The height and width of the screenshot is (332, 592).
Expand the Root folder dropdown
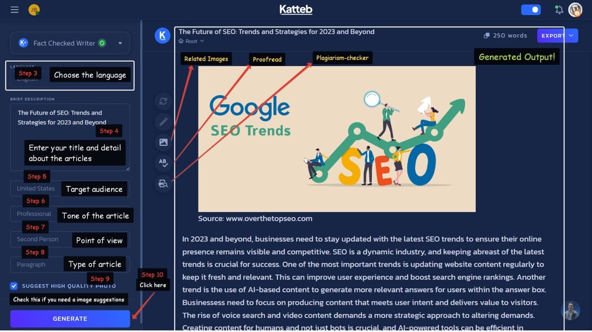202,41
